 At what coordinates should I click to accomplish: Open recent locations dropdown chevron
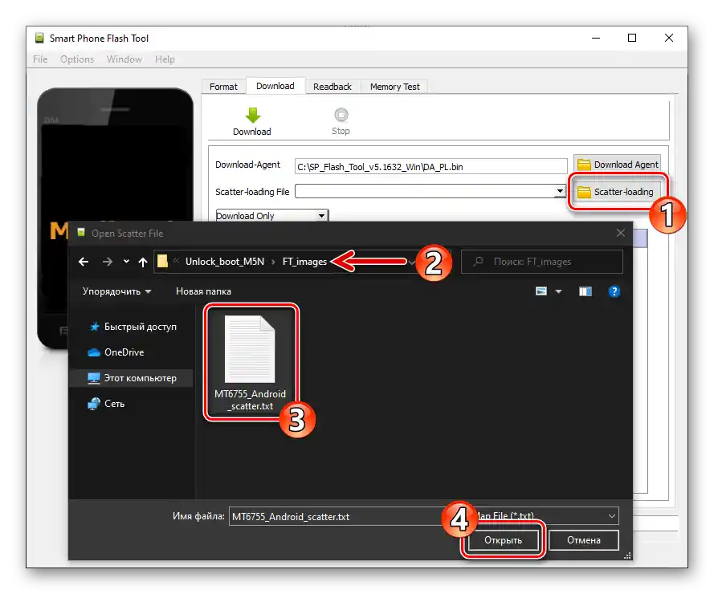click(126, 262)
